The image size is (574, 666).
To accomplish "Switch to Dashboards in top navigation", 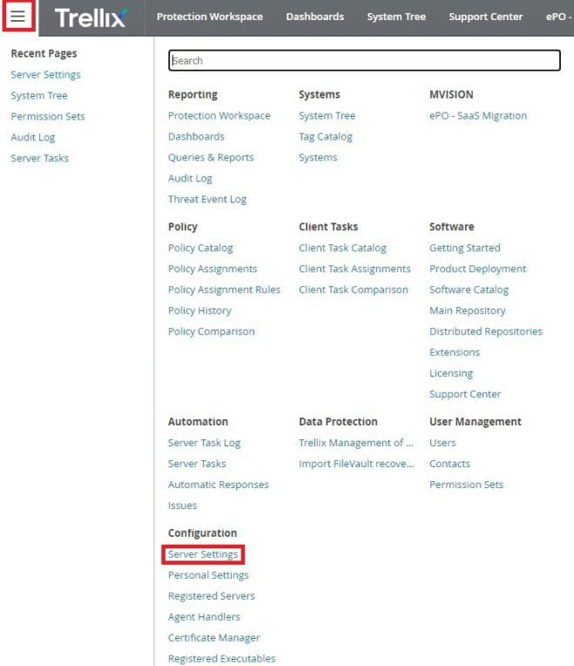I will coord(314,17).
